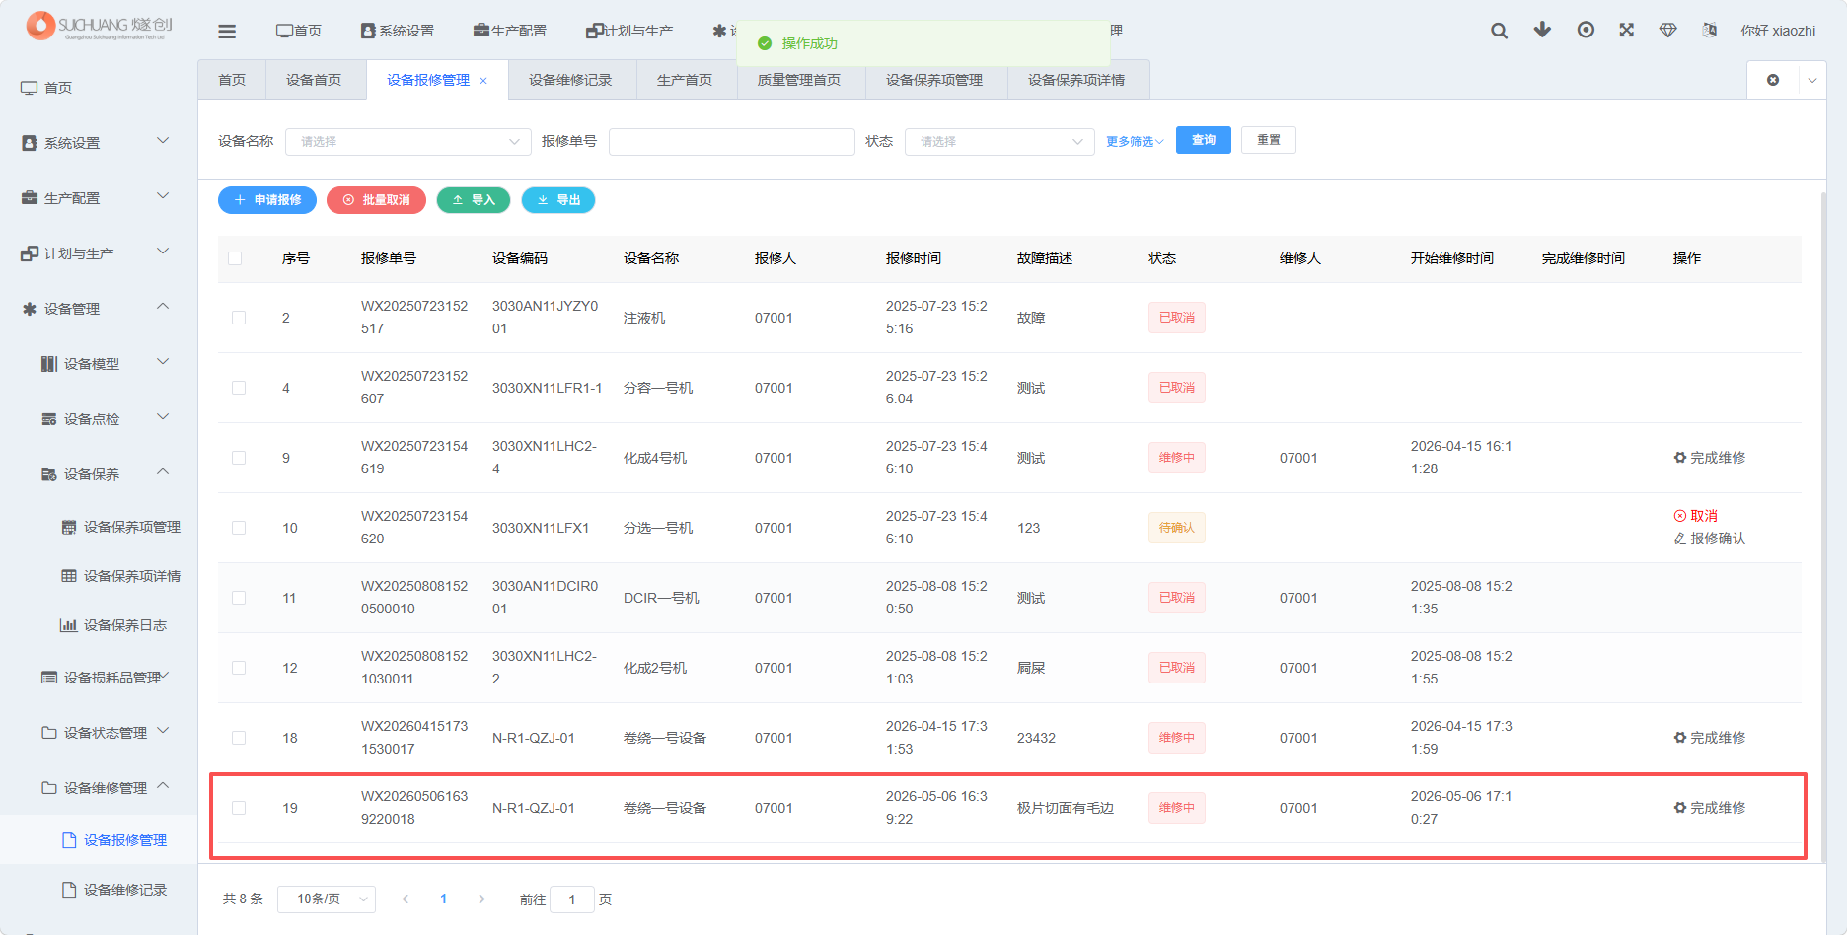Image resolution: width=1847 pixels, height=935 pixels.
Task: Click page number 1 in pagination
Action: click(444, 899)
